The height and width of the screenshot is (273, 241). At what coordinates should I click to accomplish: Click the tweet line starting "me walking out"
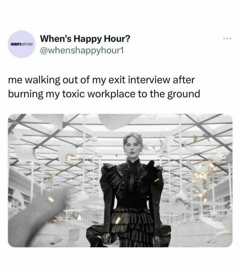[x=101, y=80]
